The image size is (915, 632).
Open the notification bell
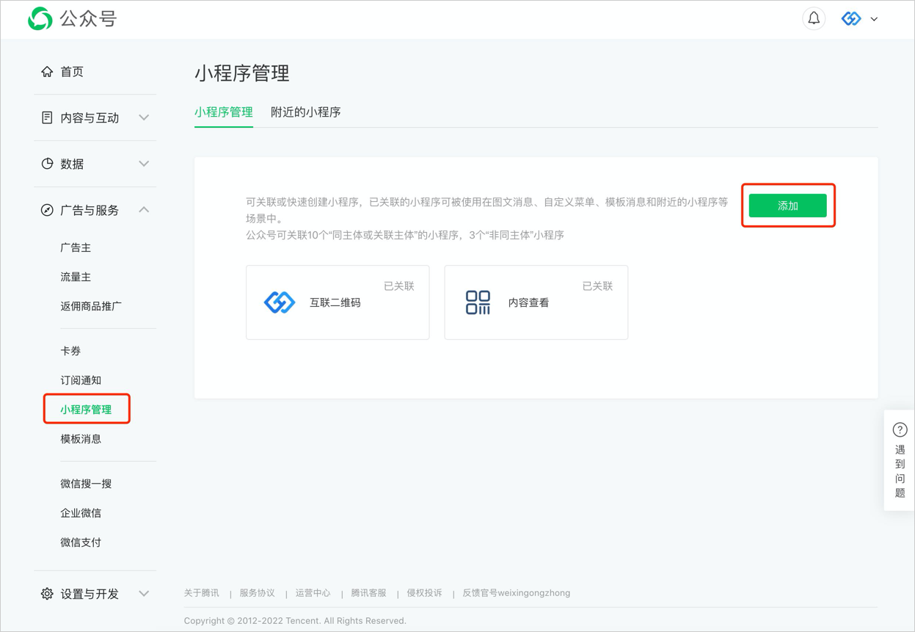pyautogui.click(x=814, y=19)
